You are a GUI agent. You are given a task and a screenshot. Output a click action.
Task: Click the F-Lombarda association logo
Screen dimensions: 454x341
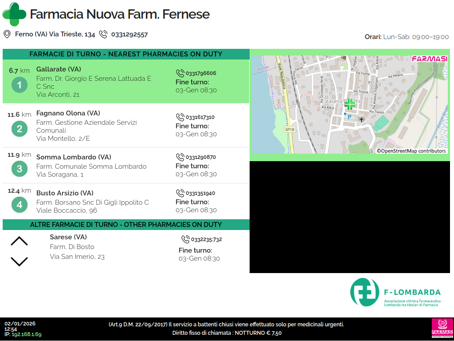click(x=395, y=292)
